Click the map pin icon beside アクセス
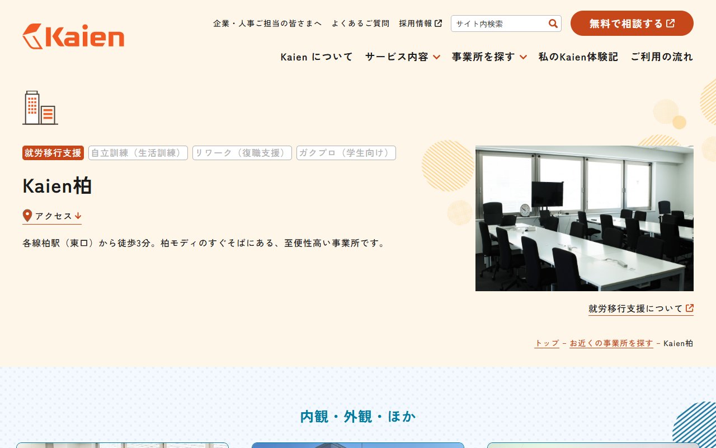Viewport: 716px width, 448px height. tap(27, 216)
